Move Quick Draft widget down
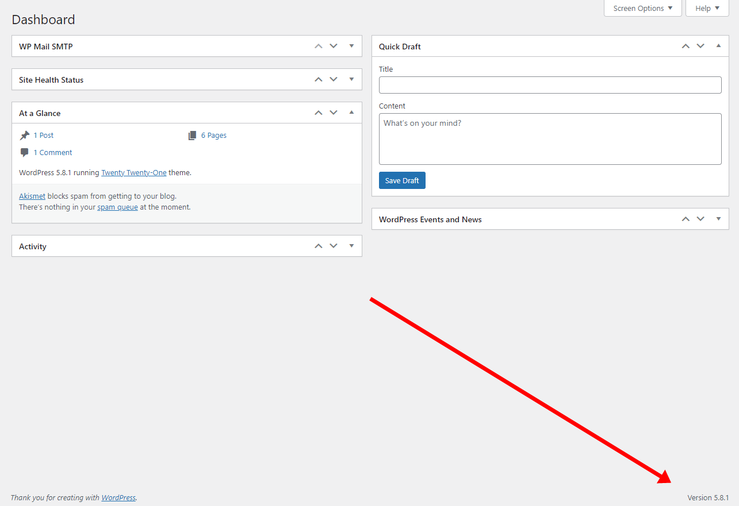739x506 pixels. point(700,46)
